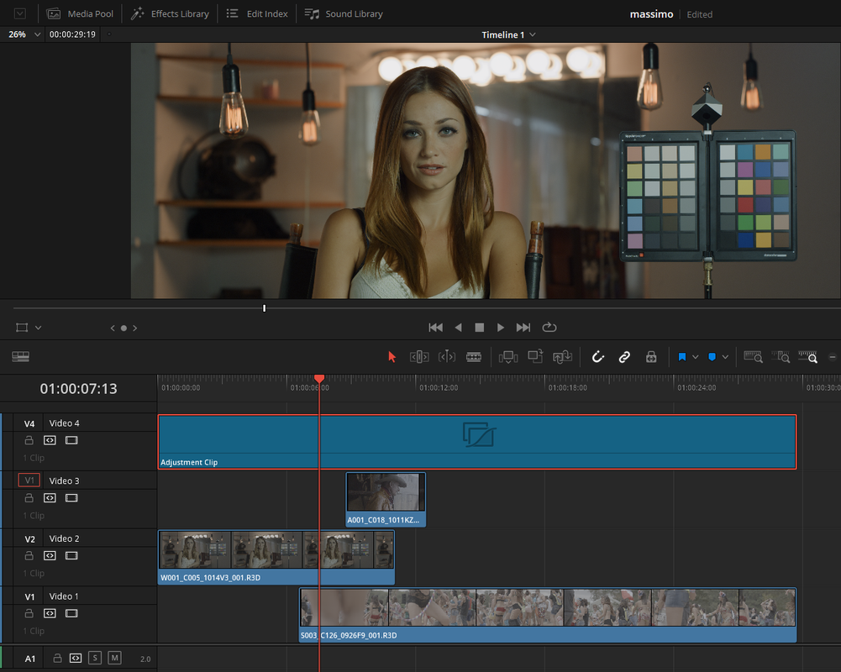
Task: Click the Replace Clip icon
Action: tap(562, 357)
